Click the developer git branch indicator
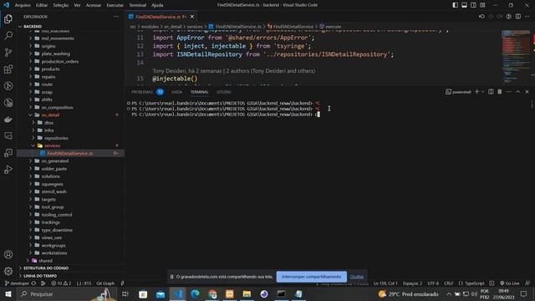The image size is (535, 301). click(x=17, y=283)
